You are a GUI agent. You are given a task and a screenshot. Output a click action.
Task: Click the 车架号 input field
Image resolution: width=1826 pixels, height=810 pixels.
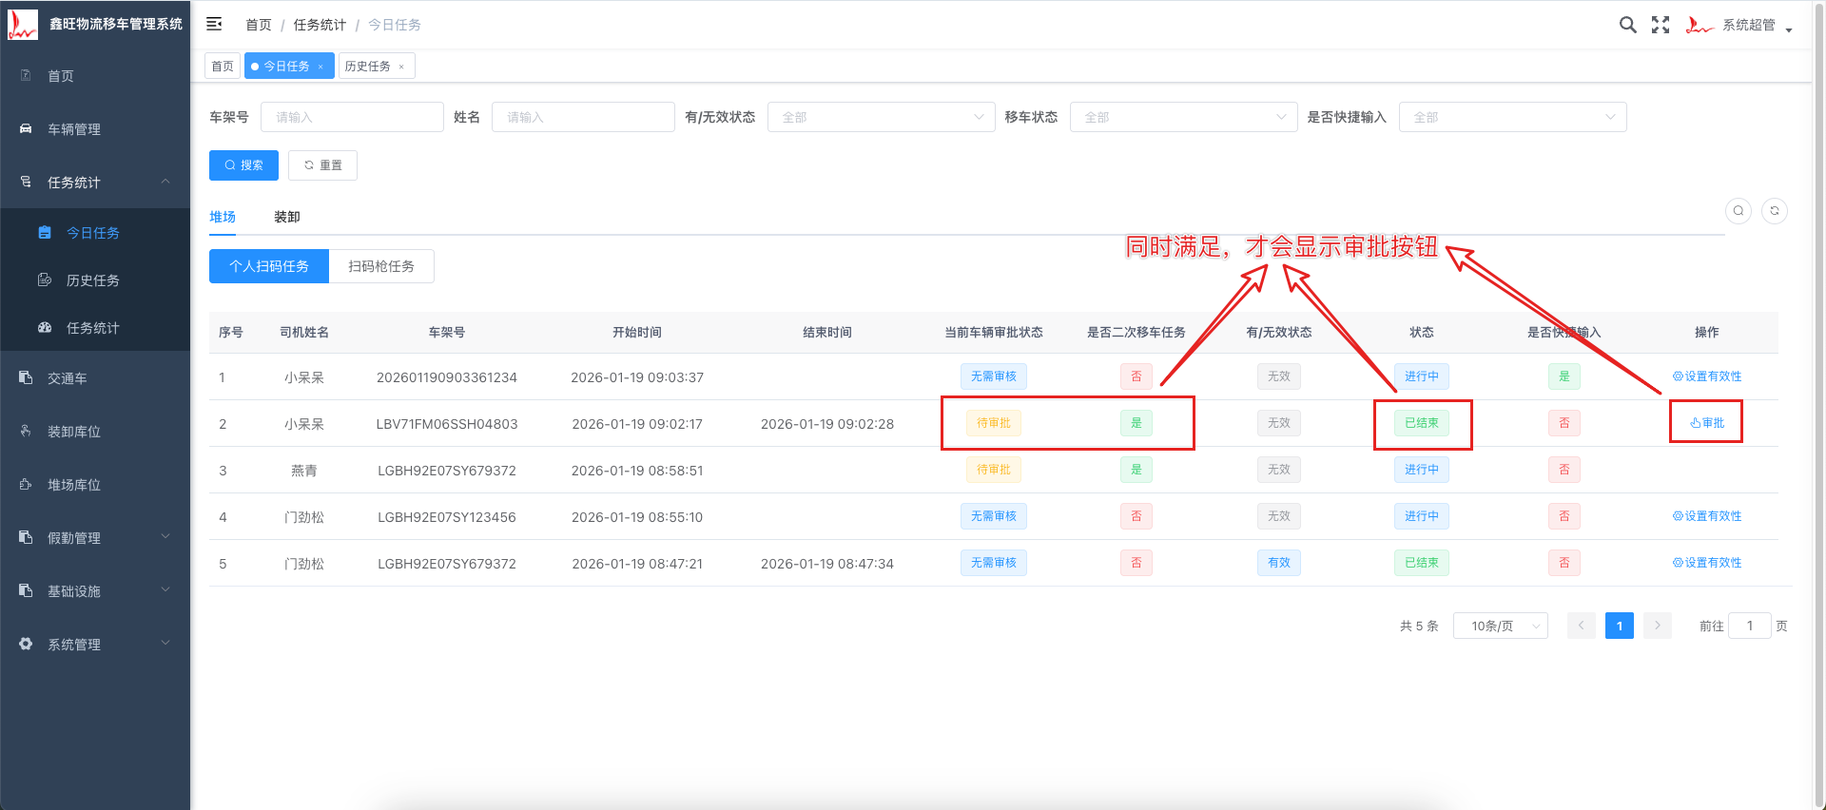point(352,117)
